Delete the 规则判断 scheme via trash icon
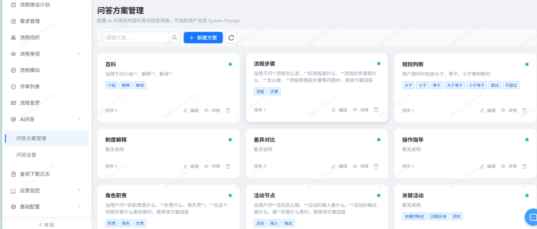This screenshot has height=229, width=537. point(525,110)
